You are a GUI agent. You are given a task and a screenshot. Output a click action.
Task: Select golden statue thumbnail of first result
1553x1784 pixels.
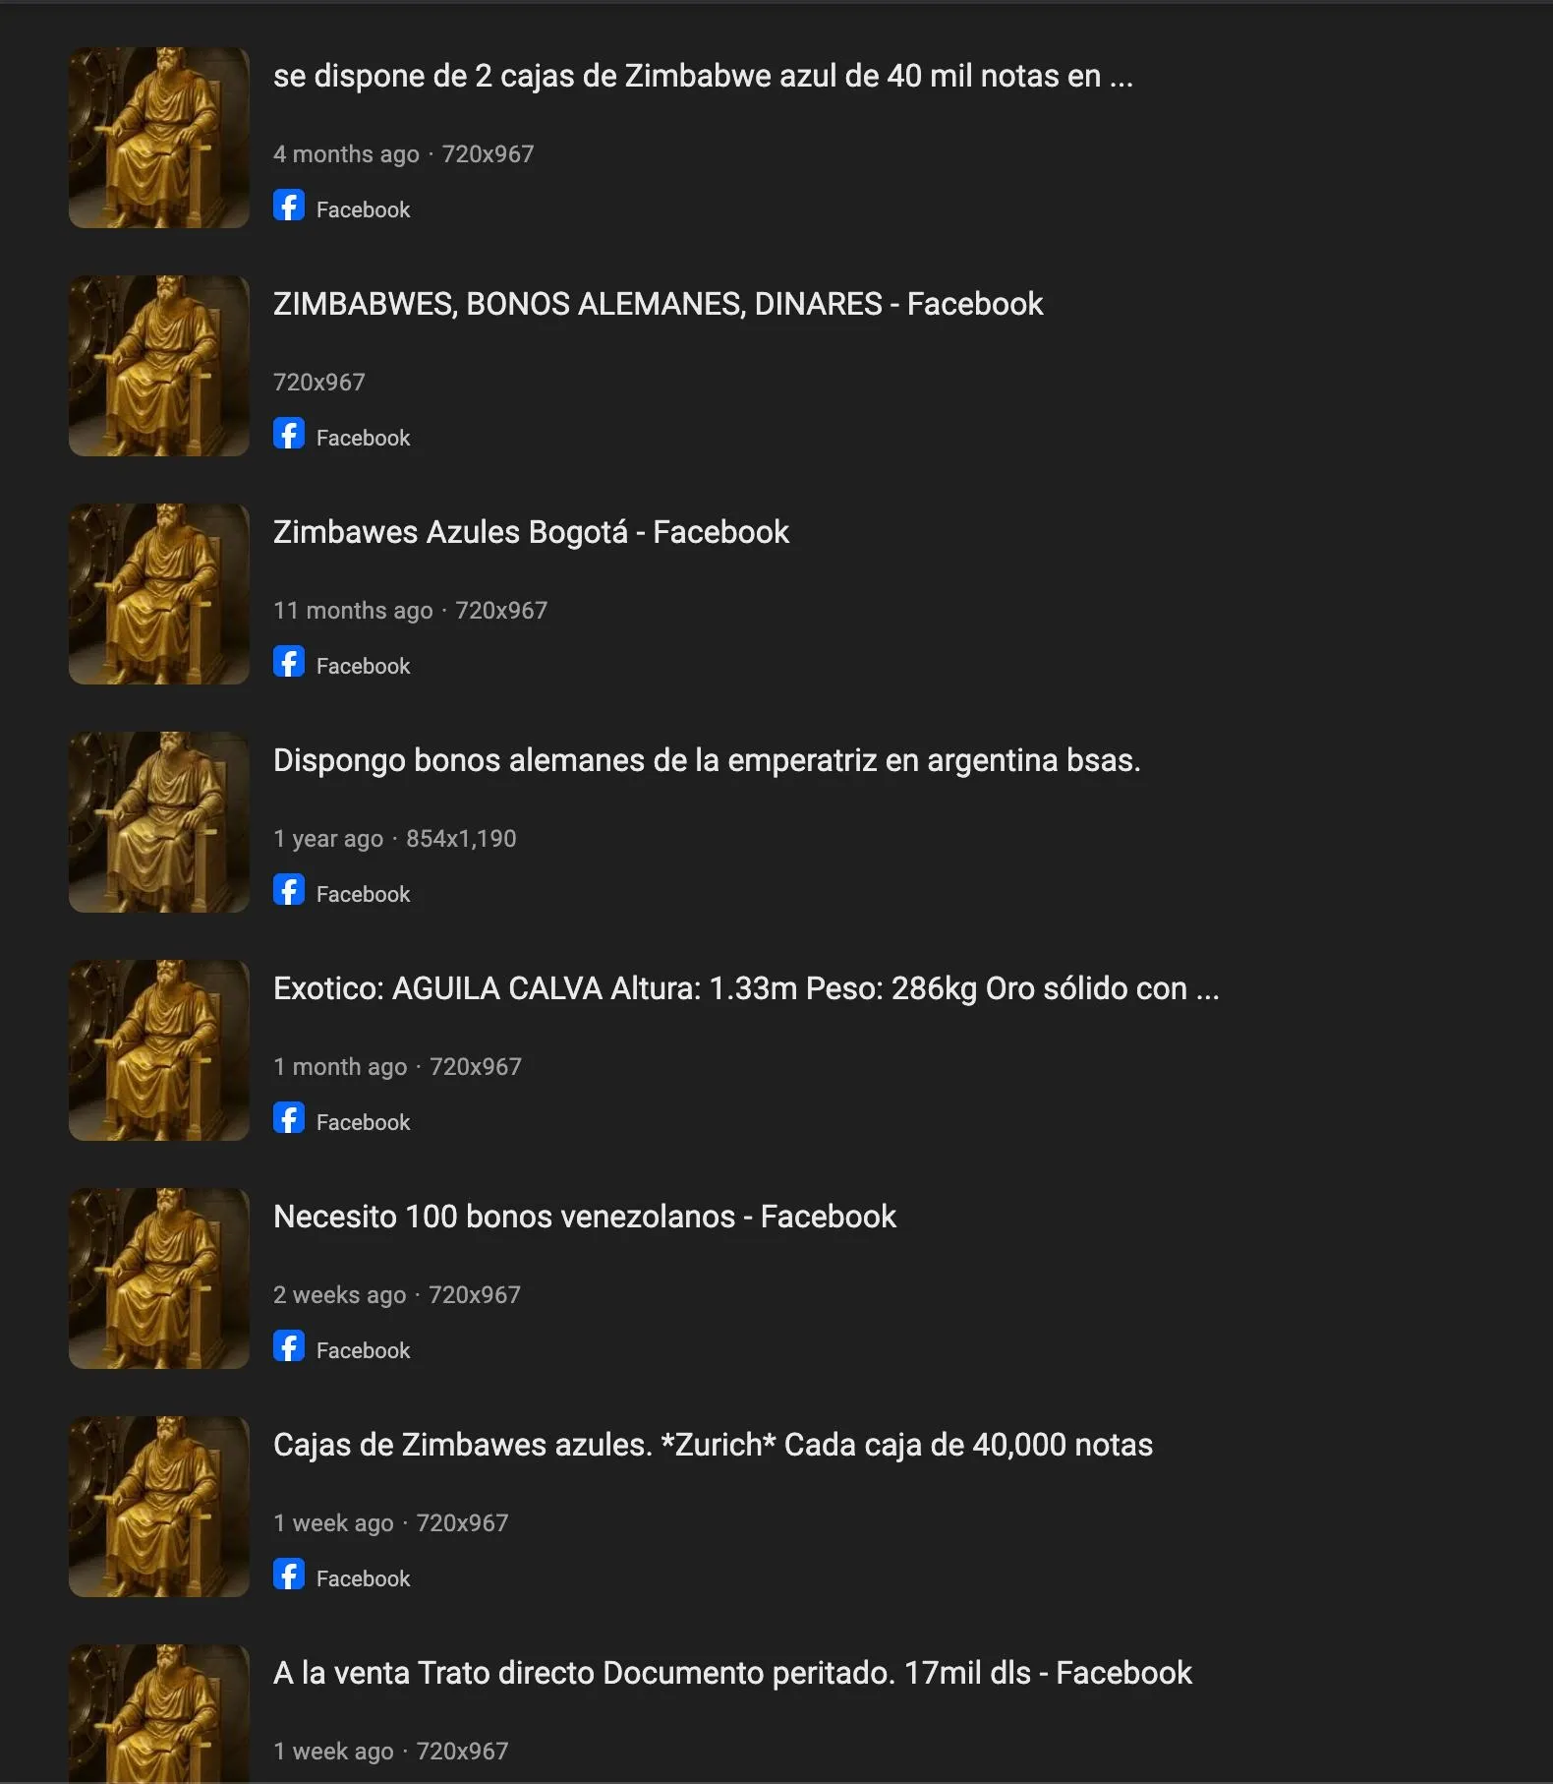coord(159,138)
